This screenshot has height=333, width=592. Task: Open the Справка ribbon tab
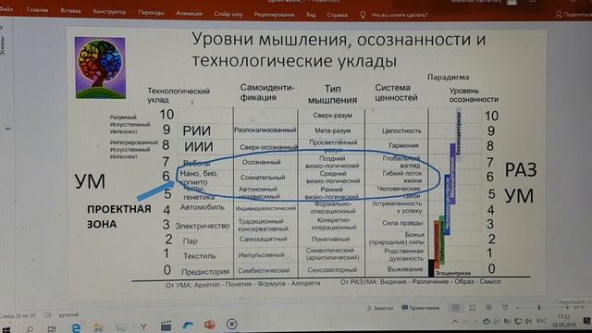(x=337, y=15)
